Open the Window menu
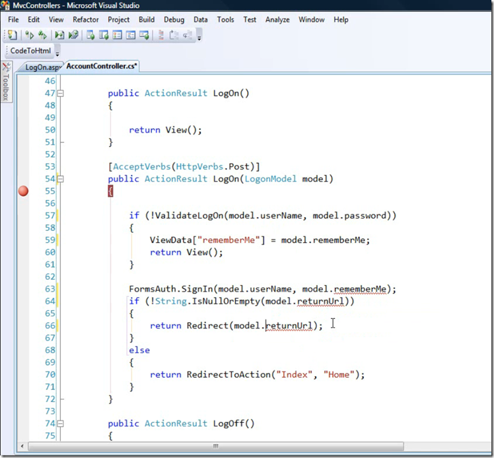The image size is (494, 458). pos(312,20)
